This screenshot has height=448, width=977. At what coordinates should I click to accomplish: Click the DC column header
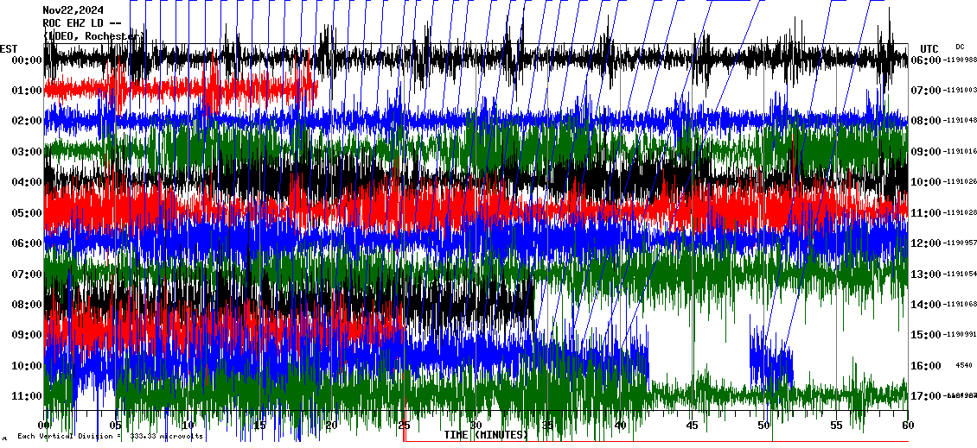960,47
